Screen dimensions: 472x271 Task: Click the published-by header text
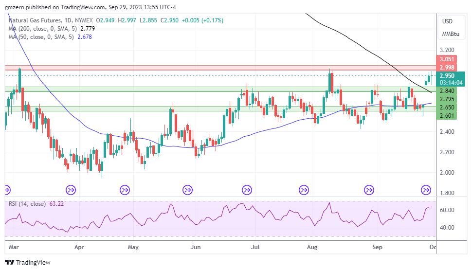91,7
